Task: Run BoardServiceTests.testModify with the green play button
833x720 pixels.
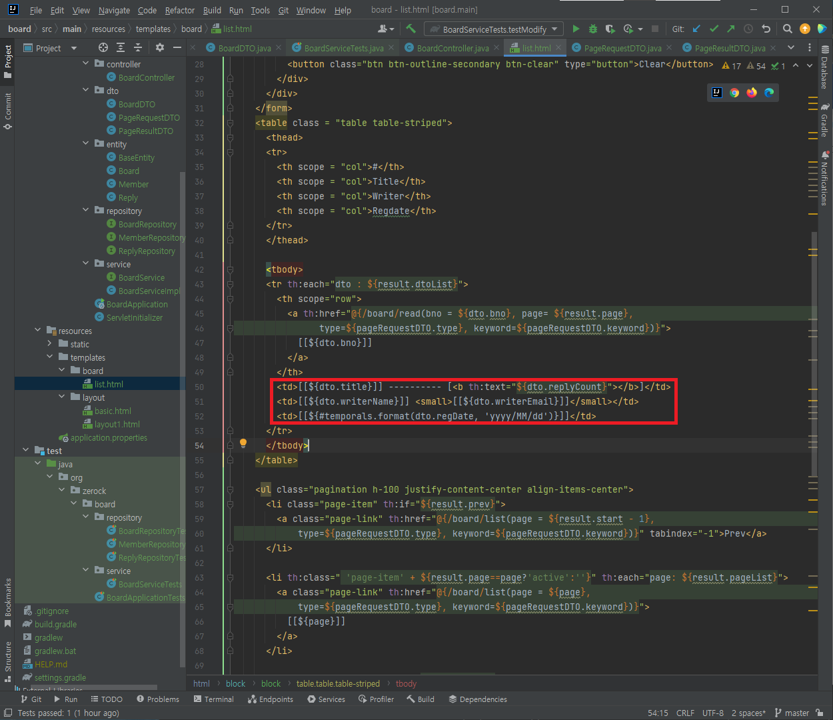Action: 576,29
